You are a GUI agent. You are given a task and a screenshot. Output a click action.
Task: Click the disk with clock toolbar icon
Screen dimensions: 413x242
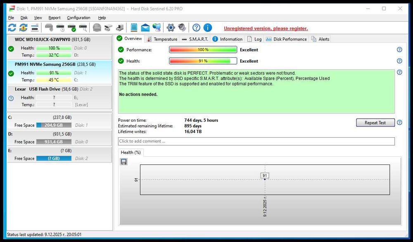(60, 28)
